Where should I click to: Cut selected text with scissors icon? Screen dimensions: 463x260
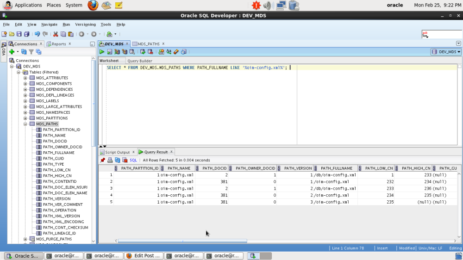tap(56, 34)
